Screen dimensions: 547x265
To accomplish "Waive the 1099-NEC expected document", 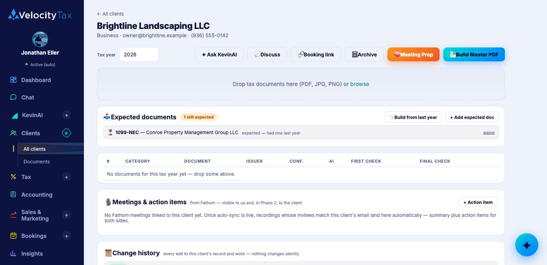I will coord(489,133).
